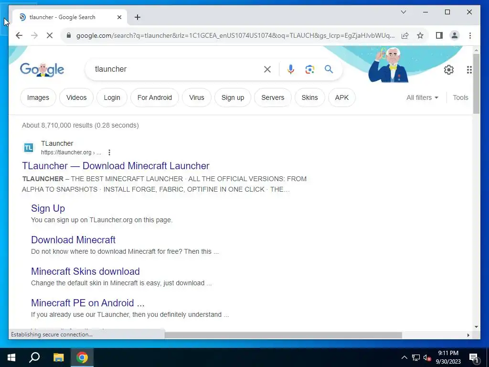Bookmark this tab with the star
This screenshot has height=367, width=489.
click(420, 35)
